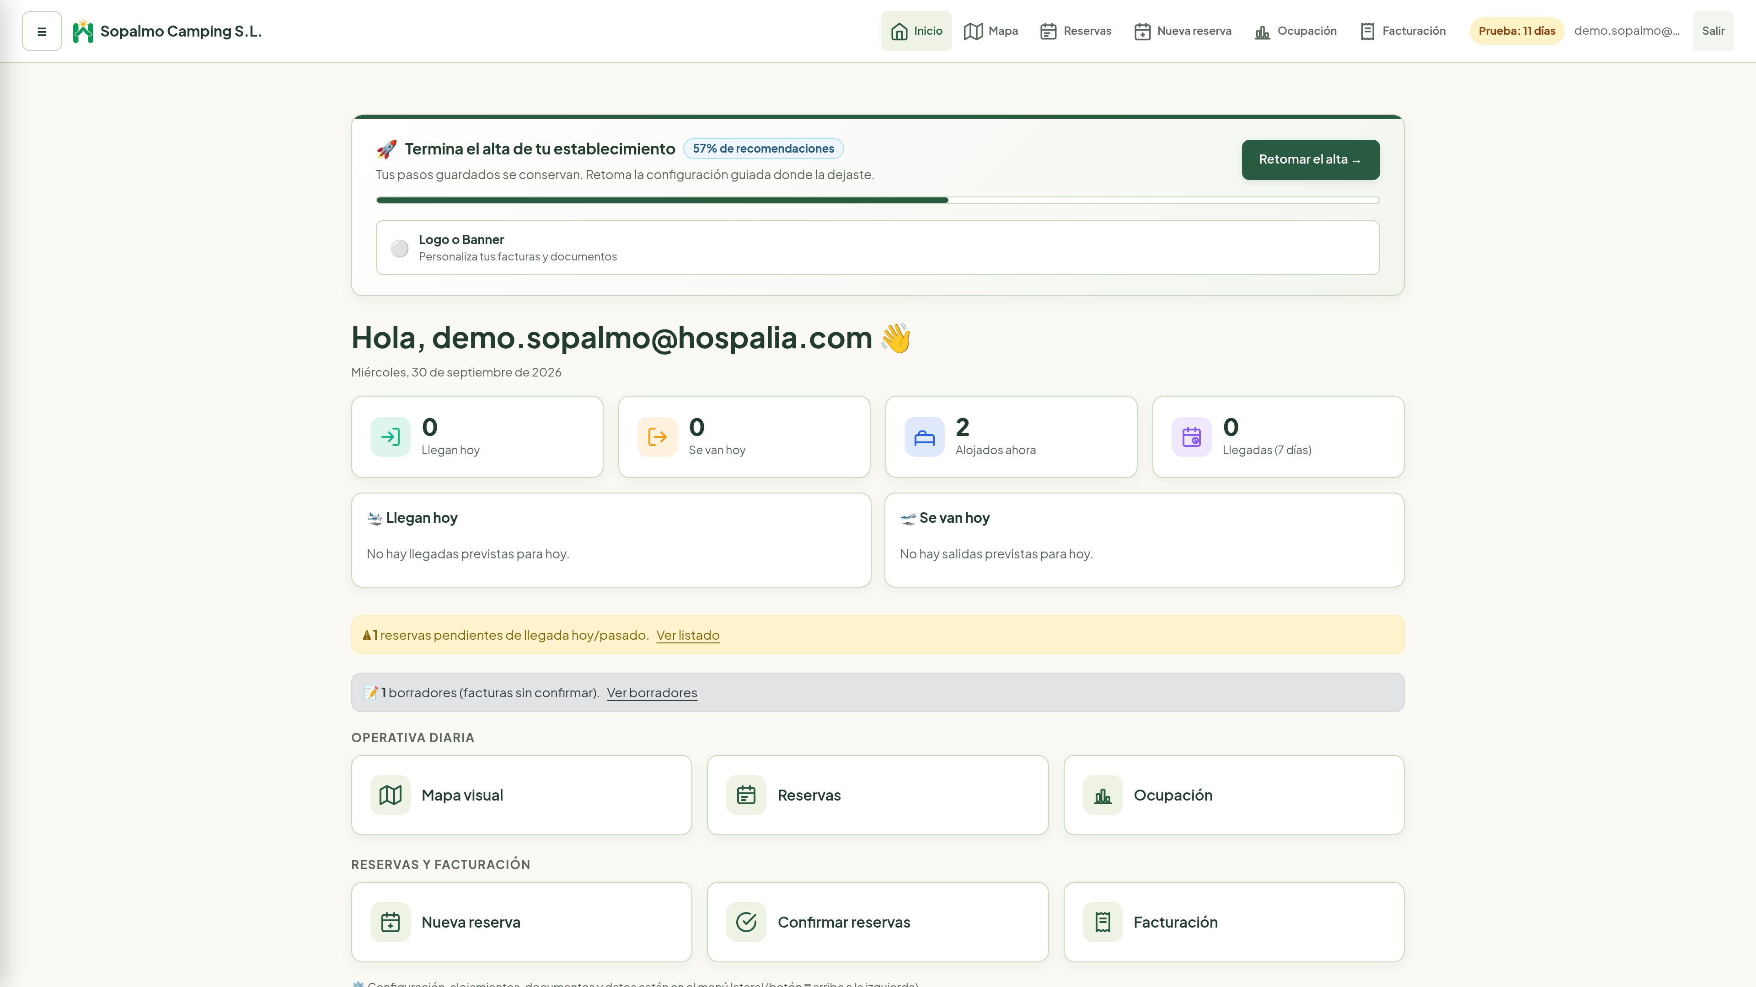The width and height of the screenshot is (1756, 987).
Task: Open the Ver listado link
Action: [x=688, y=636]
